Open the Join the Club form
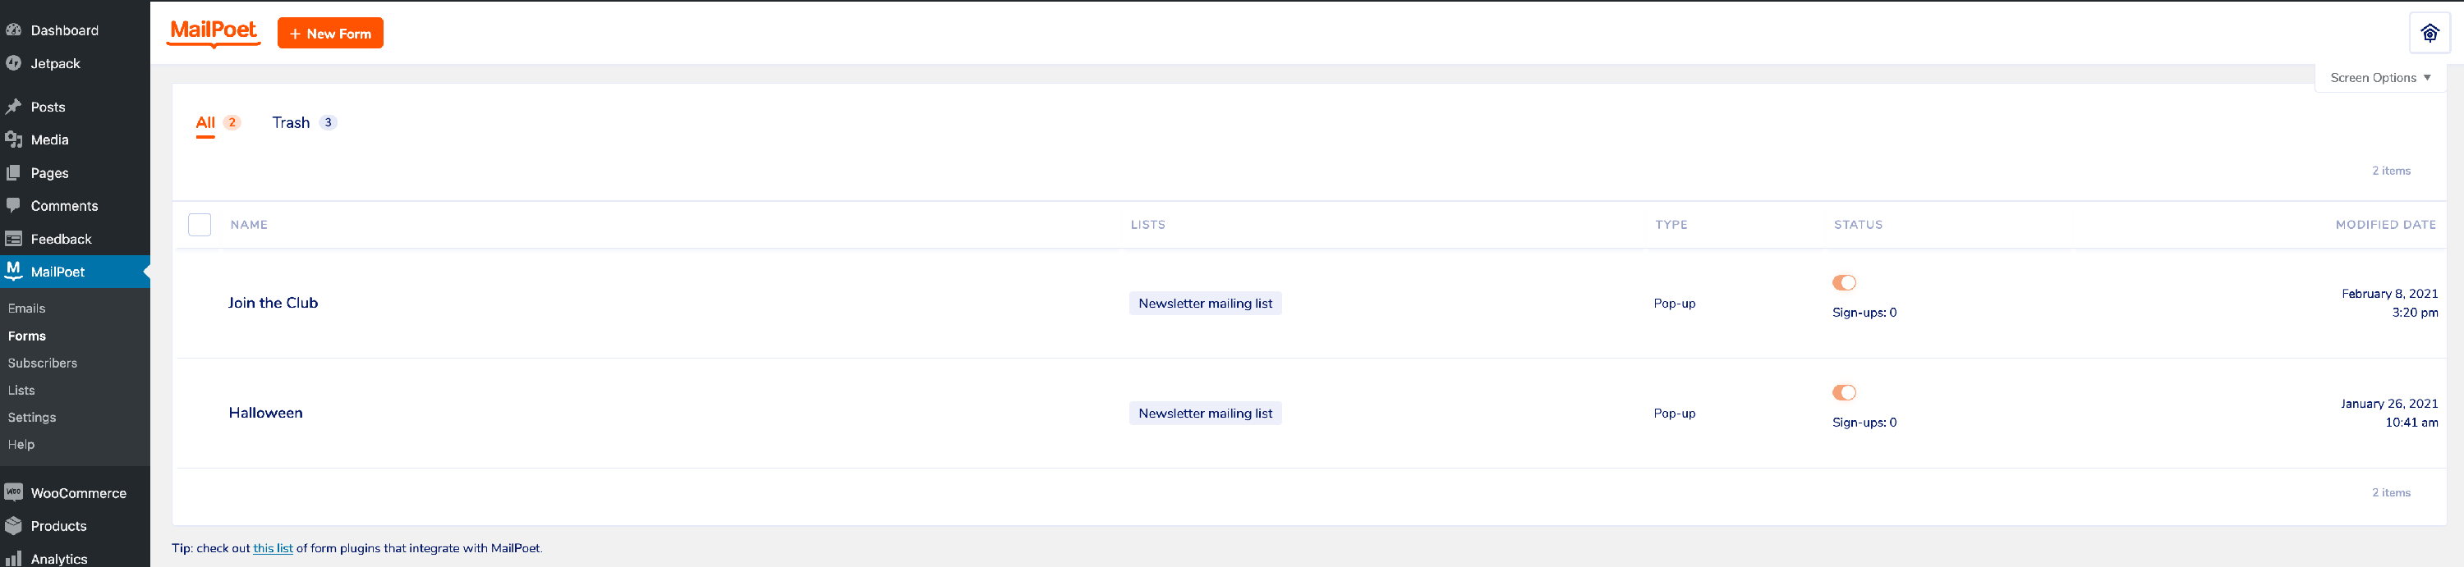This screenshot has height=567, width=2464. click(273, 302)
